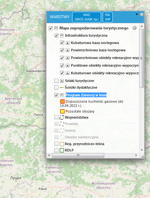This screenshot has width=150, height=198.
Task: Toggle Kubaturowa baza noclegowa checkbox
Action: point(62,43)
